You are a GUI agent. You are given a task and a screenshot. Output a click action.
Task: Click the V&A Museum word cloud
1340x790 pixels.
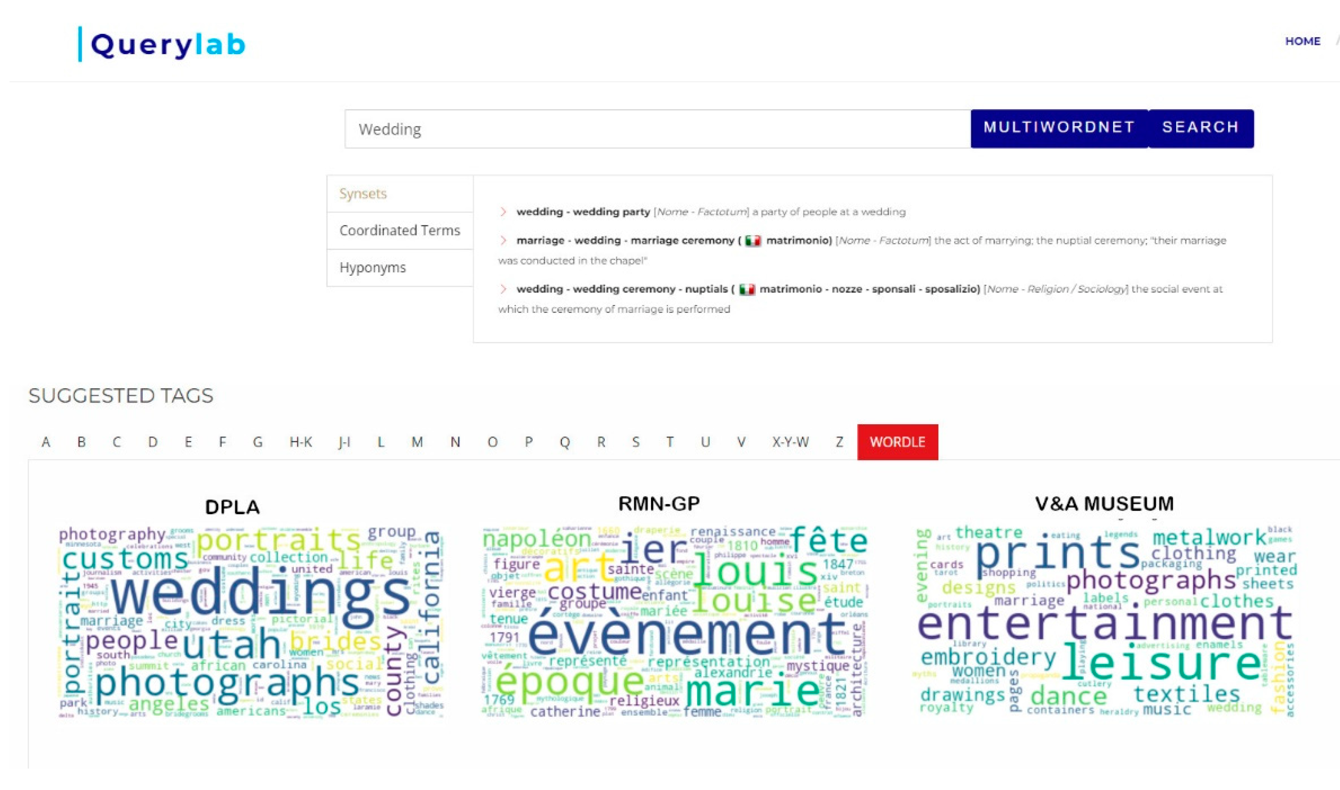tap(1106, 622)
